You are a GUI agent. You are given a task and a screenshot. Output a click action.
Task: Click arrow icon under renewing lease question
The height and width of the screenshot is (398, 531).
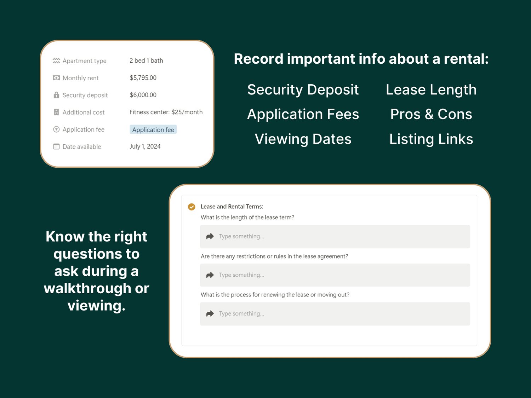coord(210,313)
